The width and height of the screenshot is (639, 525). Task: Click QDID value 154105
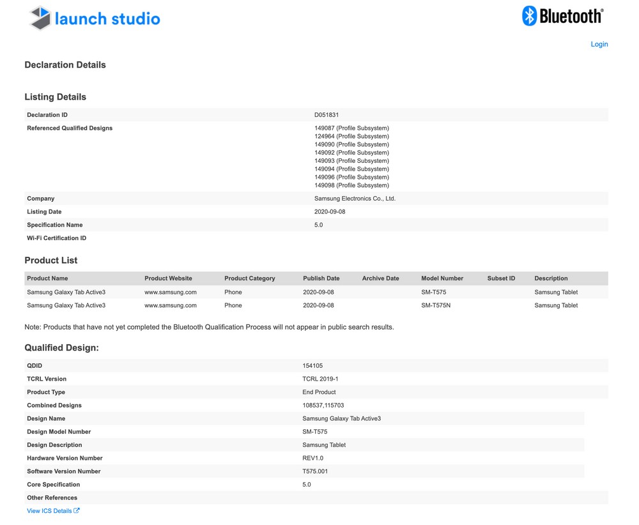312,366
